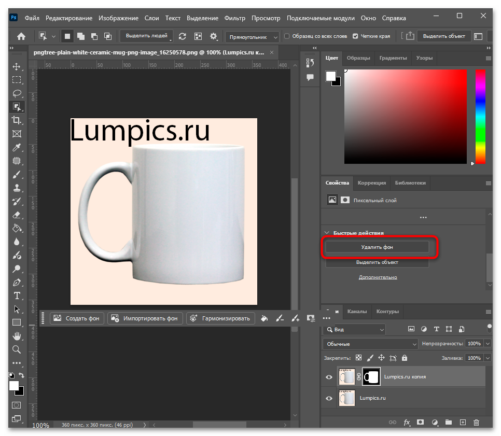This screenshot has width=501, height=436.
Task: Click the Создать фон button
Action: pos(77,318)
